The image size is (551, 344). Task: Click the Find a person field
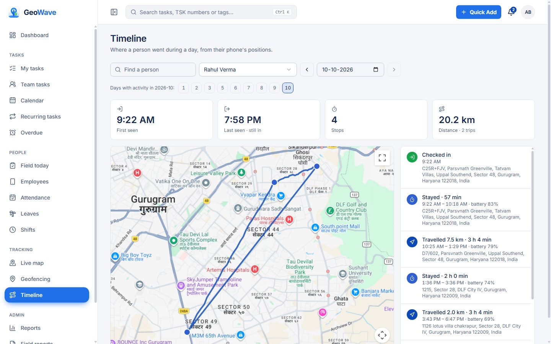[153, 70]
